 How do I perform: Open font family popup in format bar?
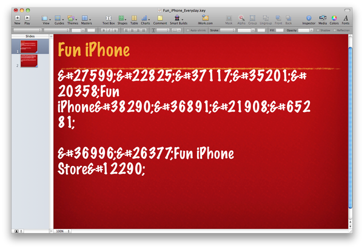coord(27,30)
